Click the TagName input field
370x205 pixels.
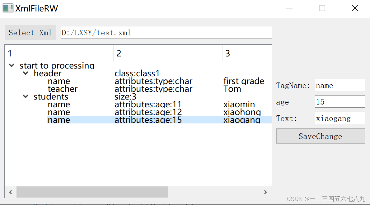tap(340, 85)
